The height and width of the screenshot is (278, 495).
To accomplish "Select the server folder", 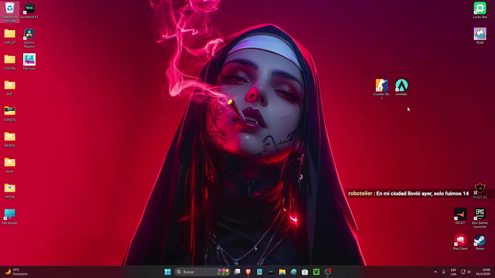I will (10, 165).
